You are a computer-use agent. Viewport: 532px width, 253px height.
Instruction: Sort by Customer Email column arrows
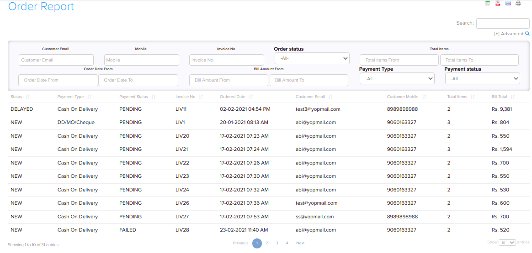[x=330, y=97]
